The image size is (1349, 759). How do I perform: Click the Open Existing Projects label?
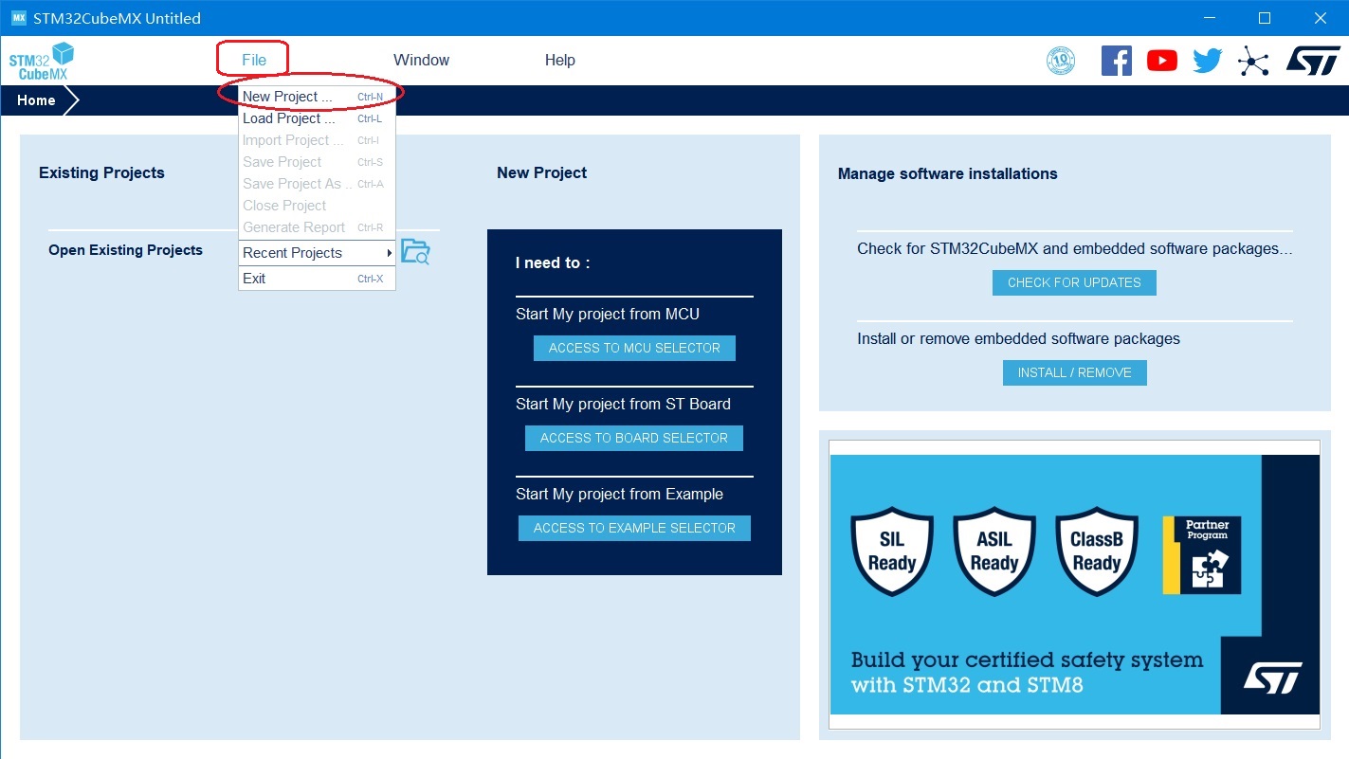tap(125, 250)
